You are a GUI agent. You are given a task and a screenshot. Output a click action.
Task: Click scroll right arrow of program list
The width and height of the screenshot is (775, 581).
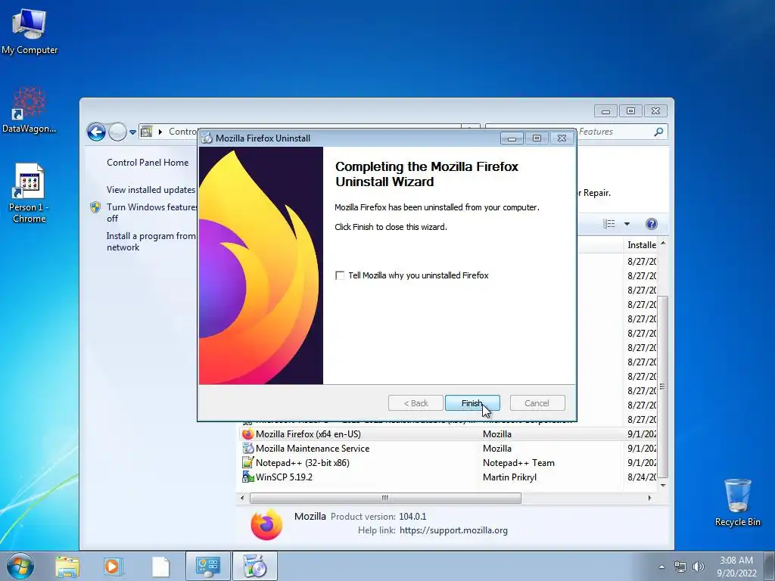pos(649,498)
